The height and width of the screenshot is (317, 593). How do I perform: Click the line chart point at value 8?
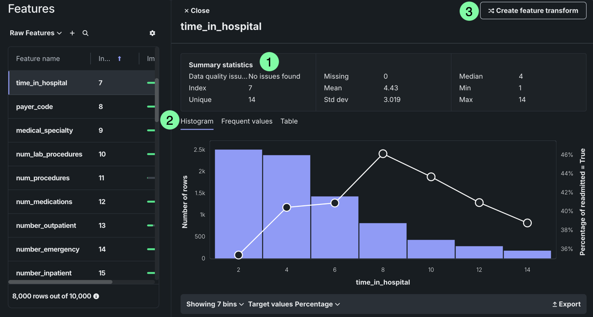point(383,154)
